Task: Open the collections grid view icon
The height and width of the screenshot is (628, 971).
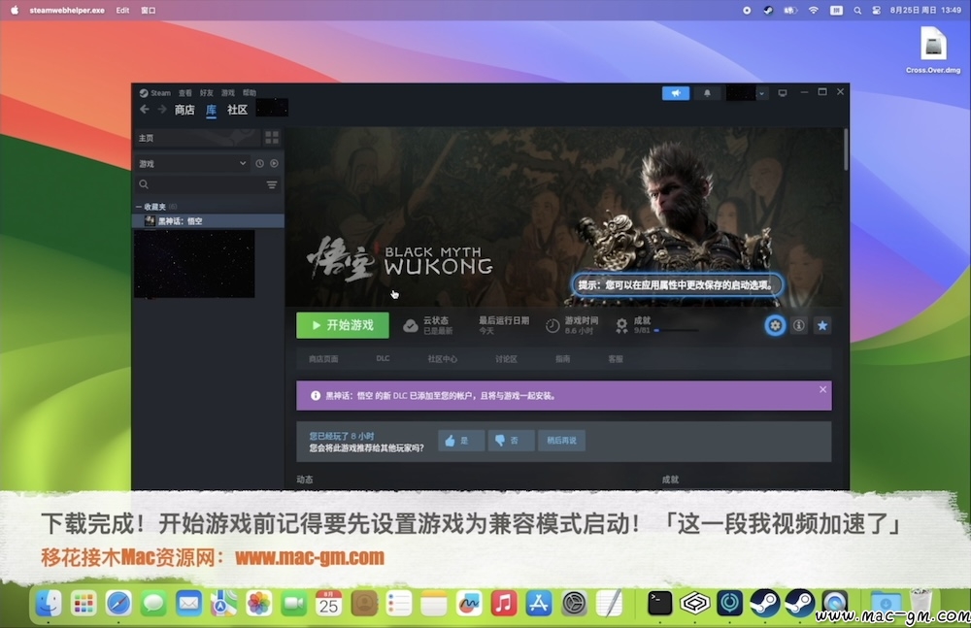Action: pyautogui.click(x=272, y=138)
